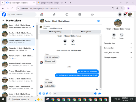Open Steph conversation
136x102 pixels.
pyautogui.click(x=18, y=87)
